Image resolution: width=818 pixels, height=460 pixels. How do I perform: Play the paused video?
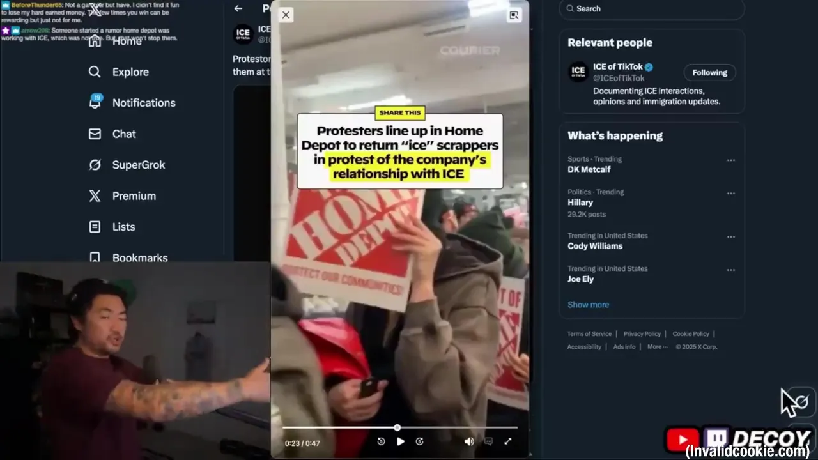tap(401, 441)
